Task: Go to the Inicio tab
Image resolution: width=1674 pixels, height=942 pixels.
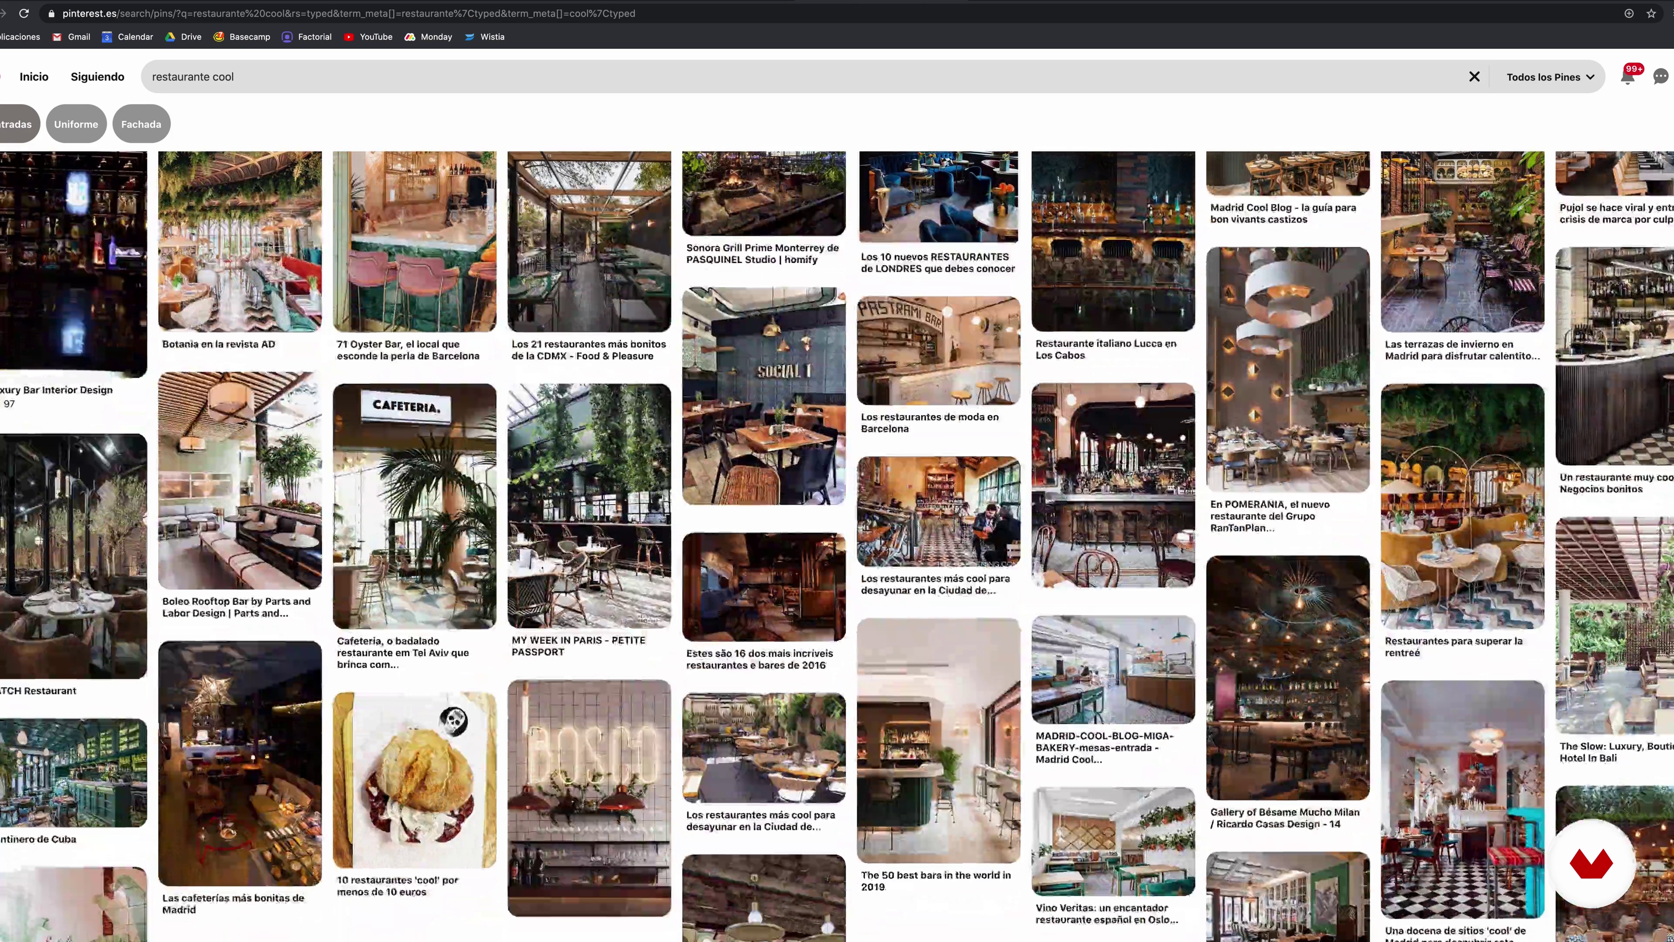Action: 34,77
